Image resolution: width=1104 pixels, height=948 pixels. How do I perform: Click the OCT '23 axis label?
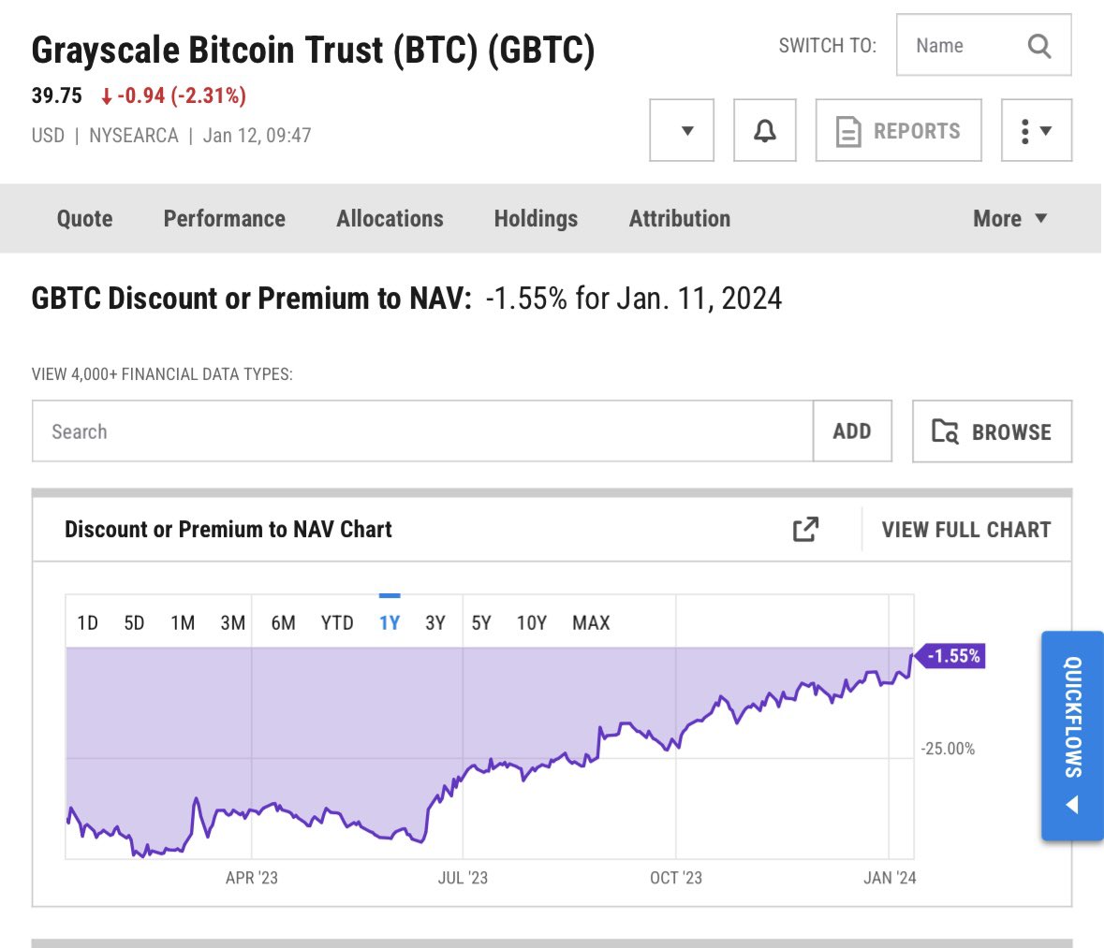tap(676, 878)
